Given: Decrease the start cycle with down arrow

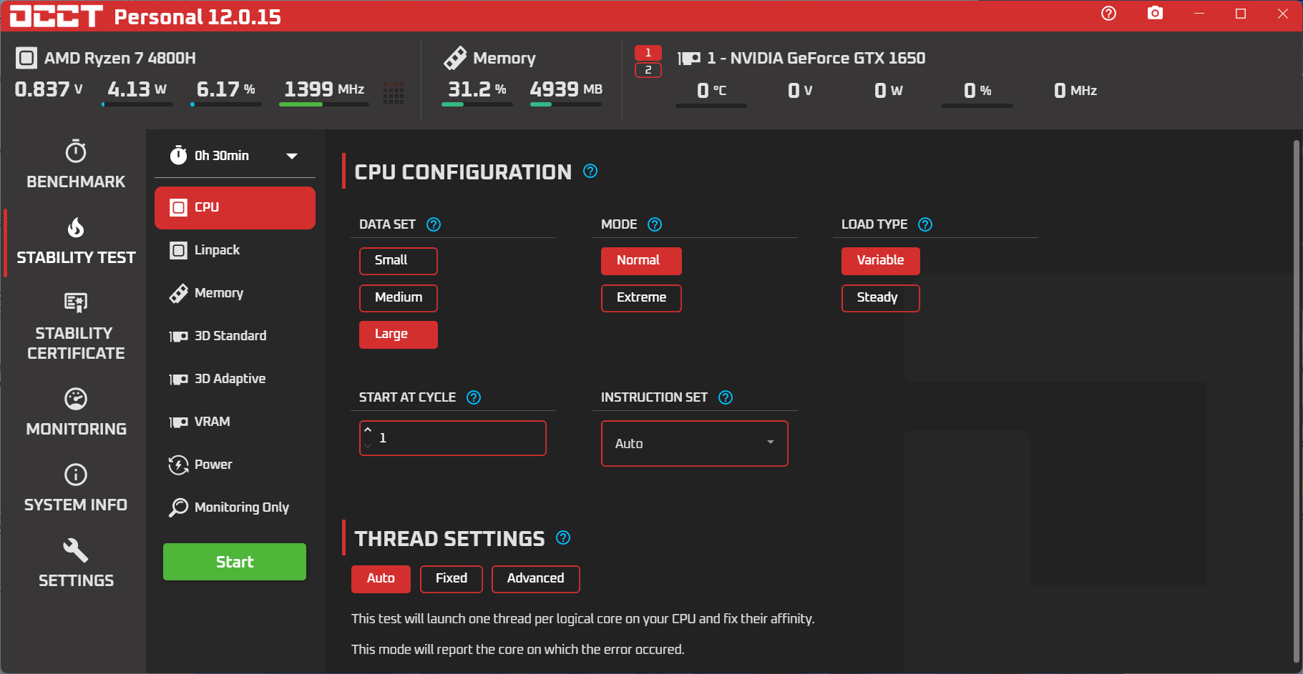Looking at the screenshot, I should (x=368, y=446).
